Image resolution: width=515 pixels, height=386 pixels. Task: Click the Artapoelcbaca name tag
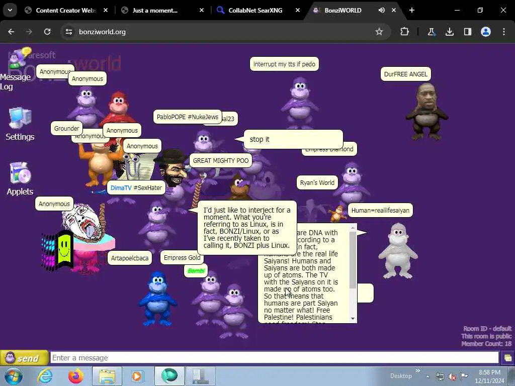click(x=130, y=258)
